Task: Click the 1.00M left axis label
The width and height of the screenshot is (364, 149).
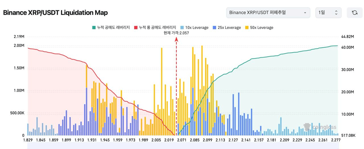Action: click(x=19, y=90)
